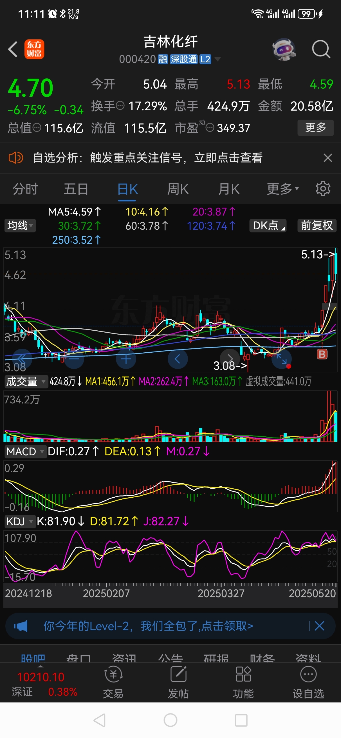341x738 pixels.
Task: Expand the stock code dropdown arrow
Action: [218, 59]
